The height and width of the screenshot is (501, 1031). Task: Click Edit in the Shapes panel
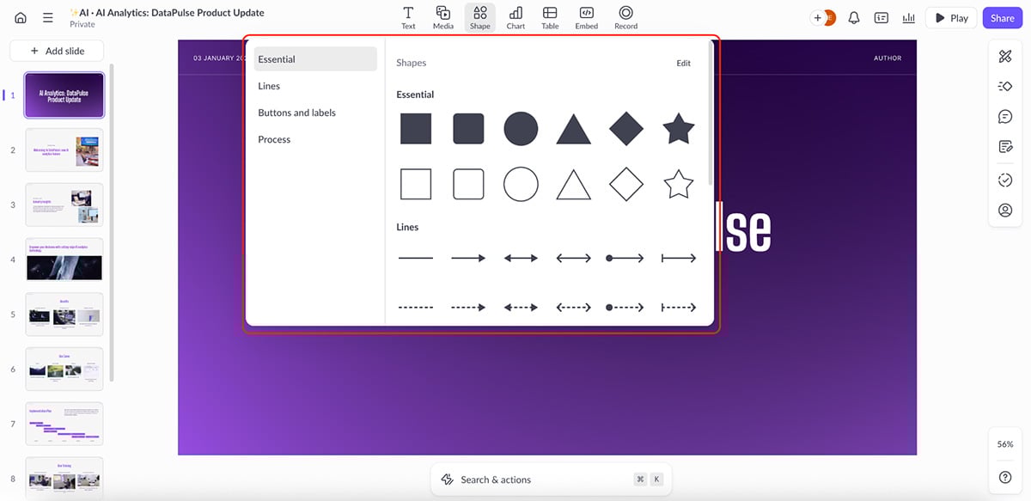point(683,62)
